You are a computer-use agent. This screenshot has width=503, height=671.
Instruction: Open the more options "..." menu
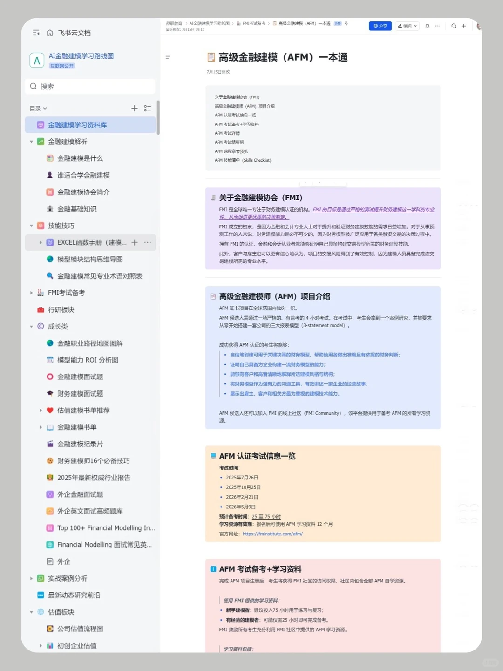click(x=437, y=26)
